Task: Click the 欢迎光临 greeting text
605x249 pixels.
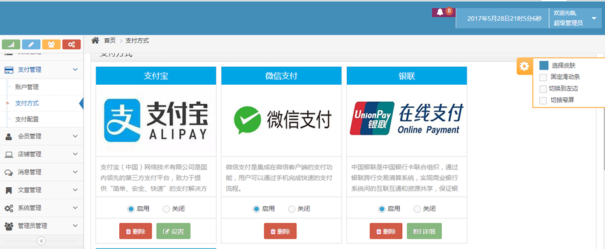Action: [565, 13]
